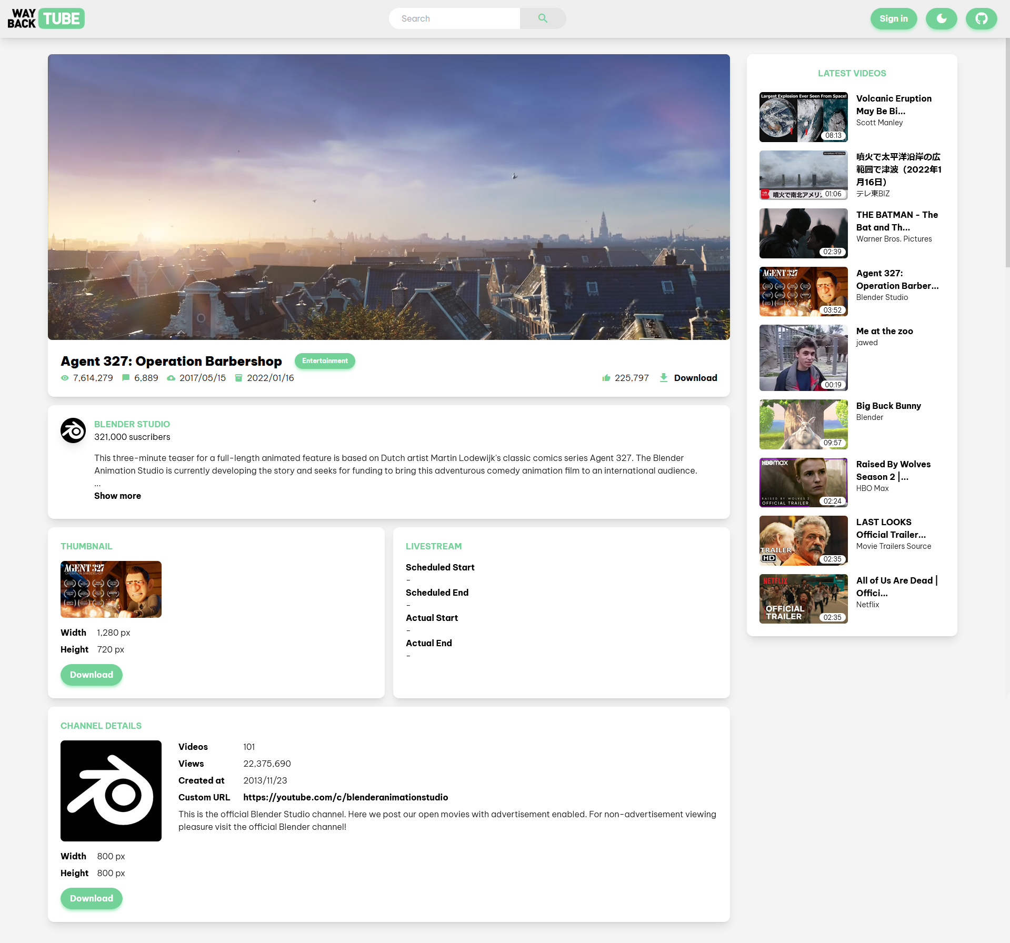Image resolution: width=1010 pixels, height=943 pixels.
Task: Click the large Blender channel logo image
Action: 111,791
